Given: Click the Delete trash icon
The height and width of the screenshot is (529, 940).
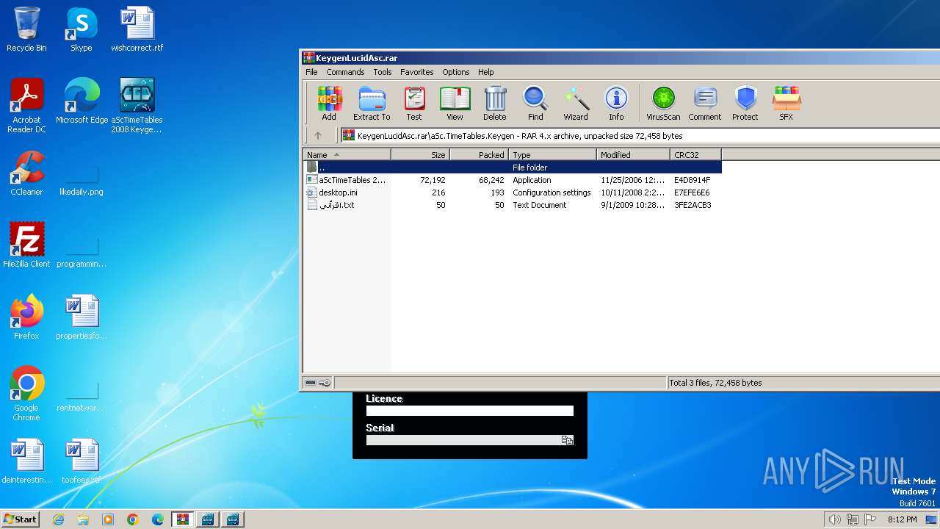Looking at the screenshot, I should [x=494, y=103].
